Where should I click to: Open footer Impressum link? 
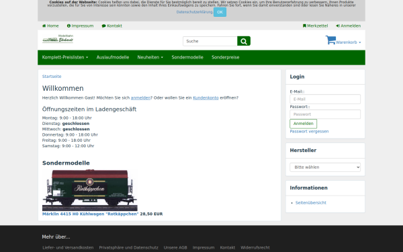204,247
